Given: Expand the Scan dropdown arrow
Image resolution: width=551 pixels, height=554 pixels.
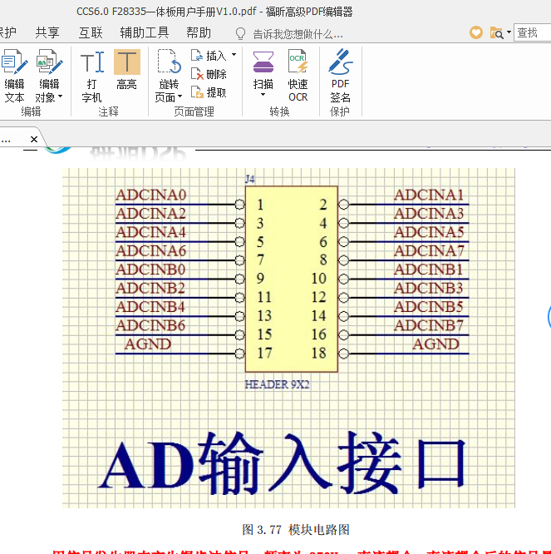Looking at the screenshot, I should [x=263, y=95].
